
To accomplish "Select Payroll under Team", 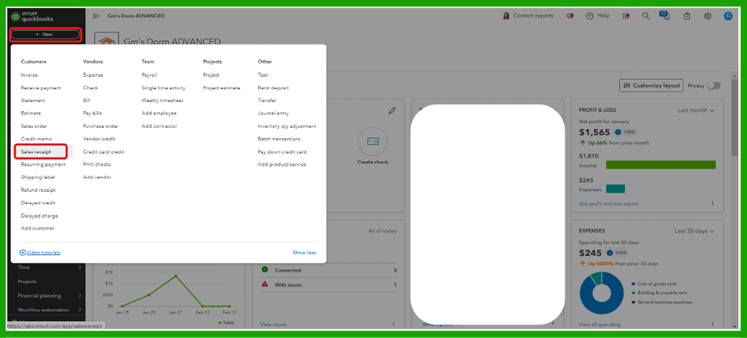I will pyautogui.click(x=149, y=75).
